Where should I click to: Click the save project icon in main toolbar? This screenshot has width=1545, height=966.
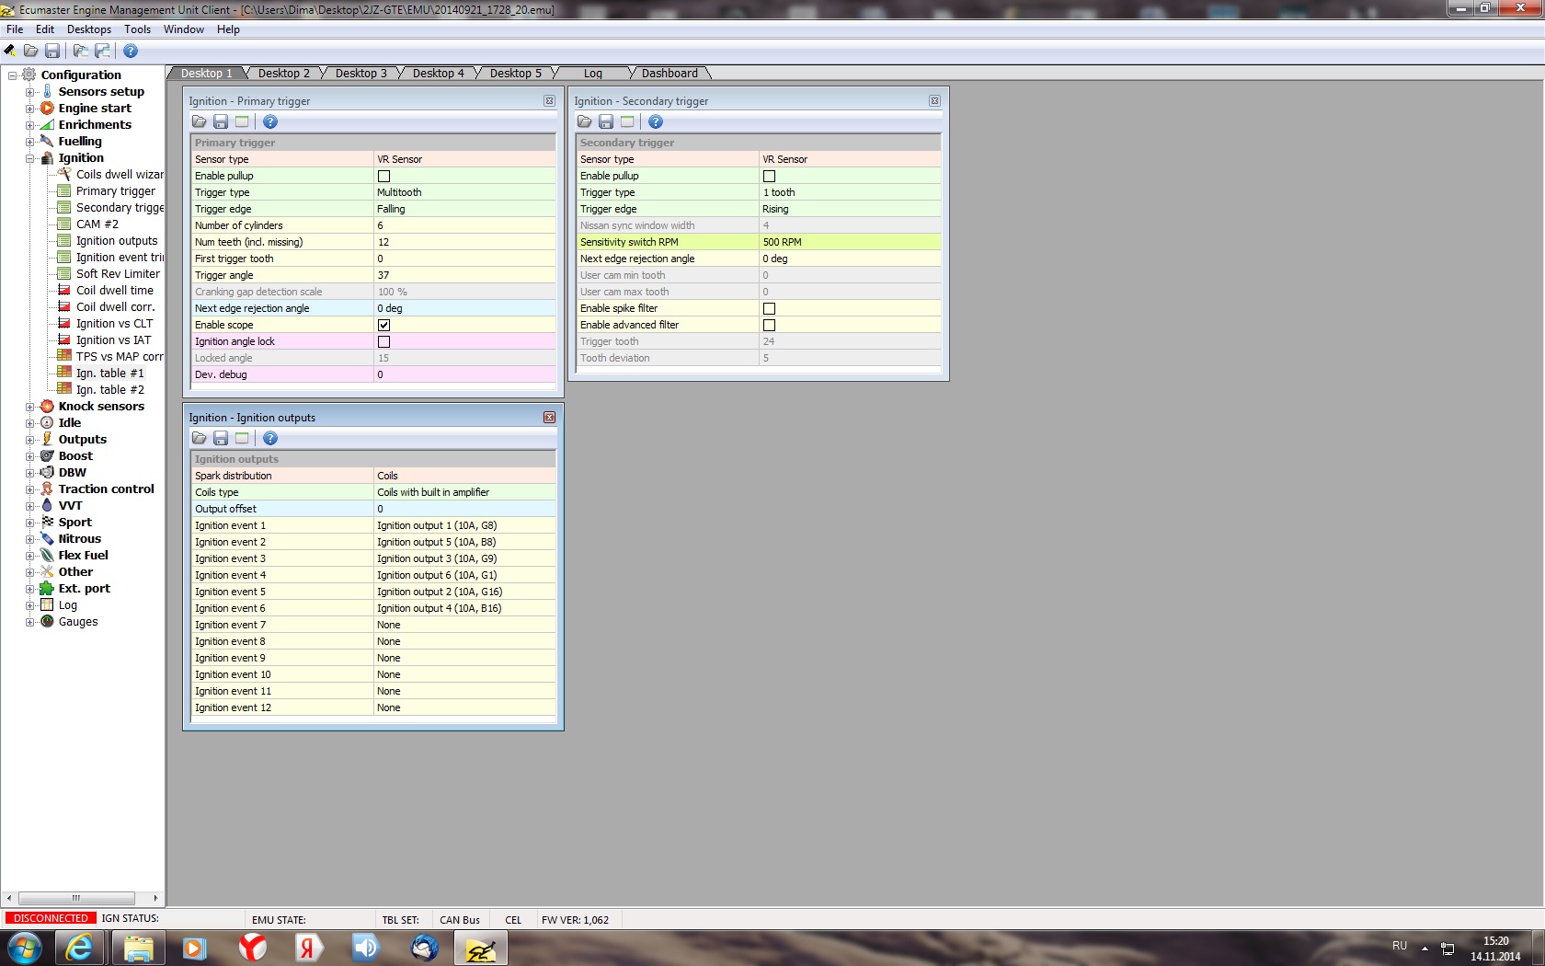pos(52,51)
